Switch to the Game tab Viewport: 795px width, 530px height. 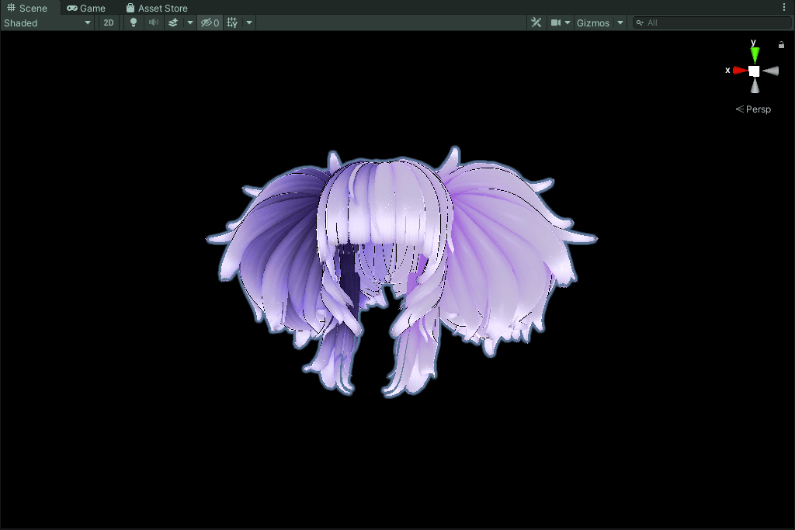86,8
